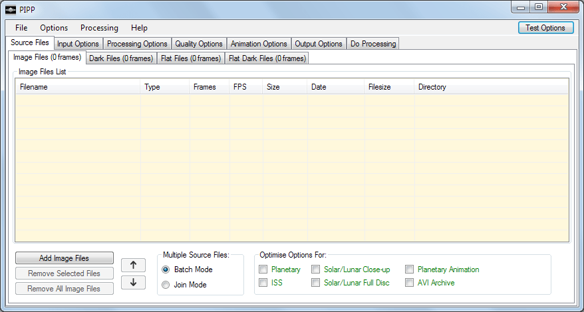This screenshot has width=584, height=312.
Task: Check the Planetary Animation option
Action: click(x=410, y=270)
